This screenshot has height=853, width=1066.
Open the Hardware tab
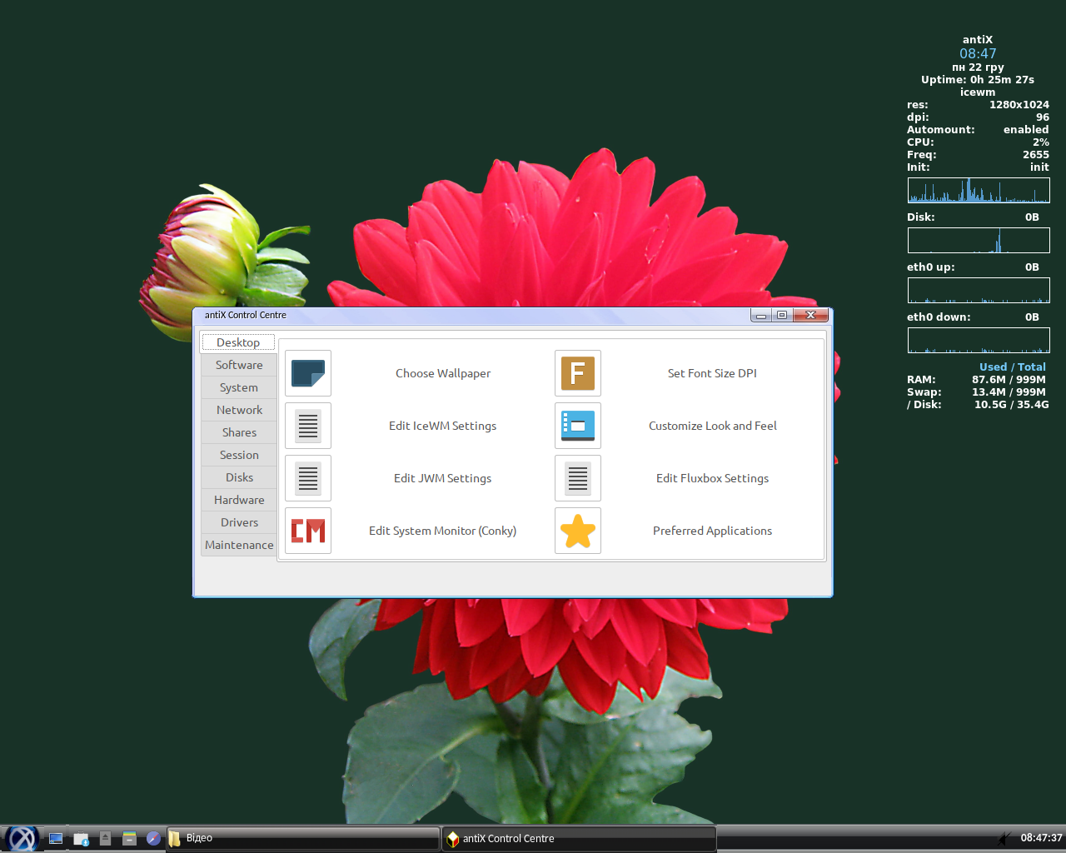click(x=239, y=500)
